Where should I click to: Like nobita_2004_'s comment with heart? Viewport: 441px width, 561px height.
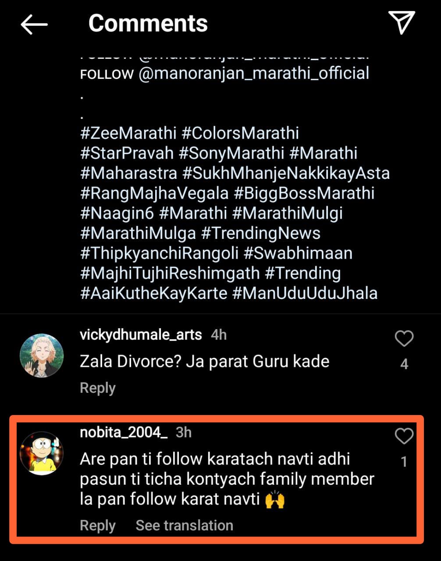tap(404, 436)
